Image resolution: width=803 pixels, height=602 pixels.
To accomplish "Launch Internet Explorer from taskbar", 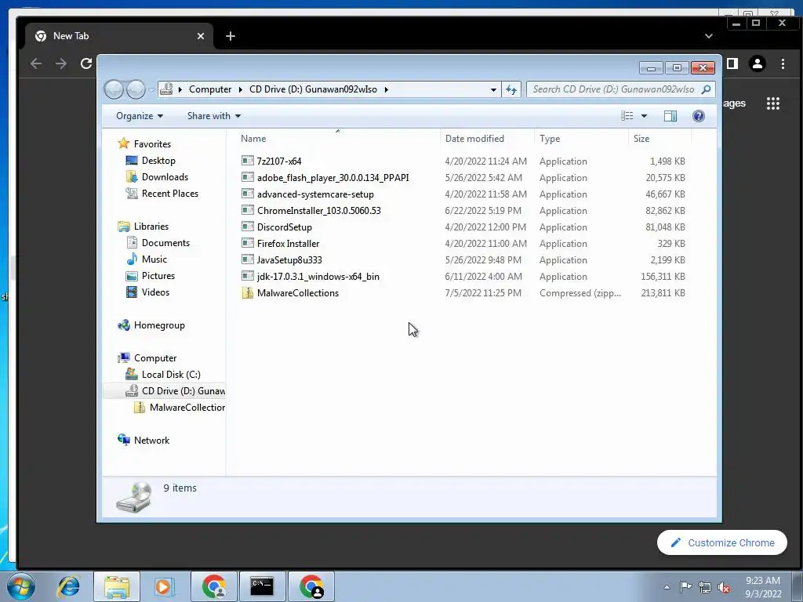I will point(68,586).
